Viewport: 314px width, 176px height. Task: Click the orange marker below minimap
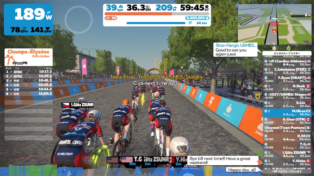[x=274, y=48]
